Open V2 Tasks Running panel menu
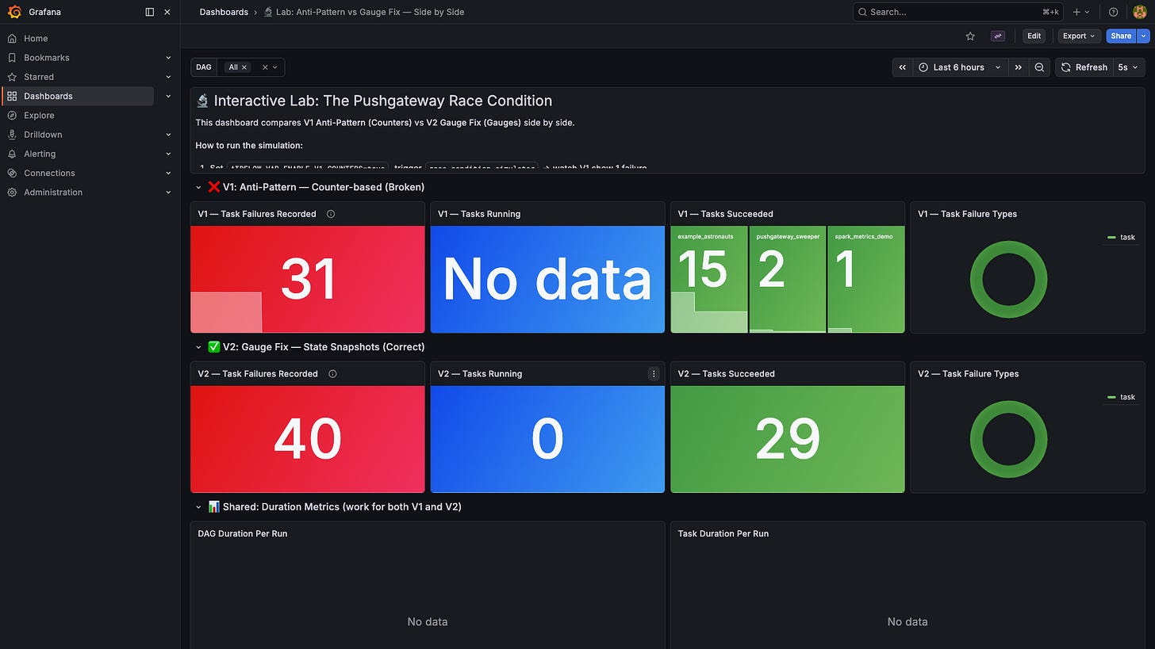The width and height of the screenshot is (1155, 649). (x=654, y=374)
